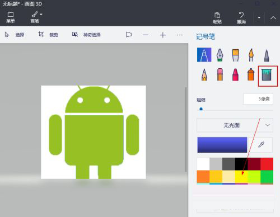Select the Watercolor brush tool
This screenshot has width=280, height=217.
tap(251, 55)
